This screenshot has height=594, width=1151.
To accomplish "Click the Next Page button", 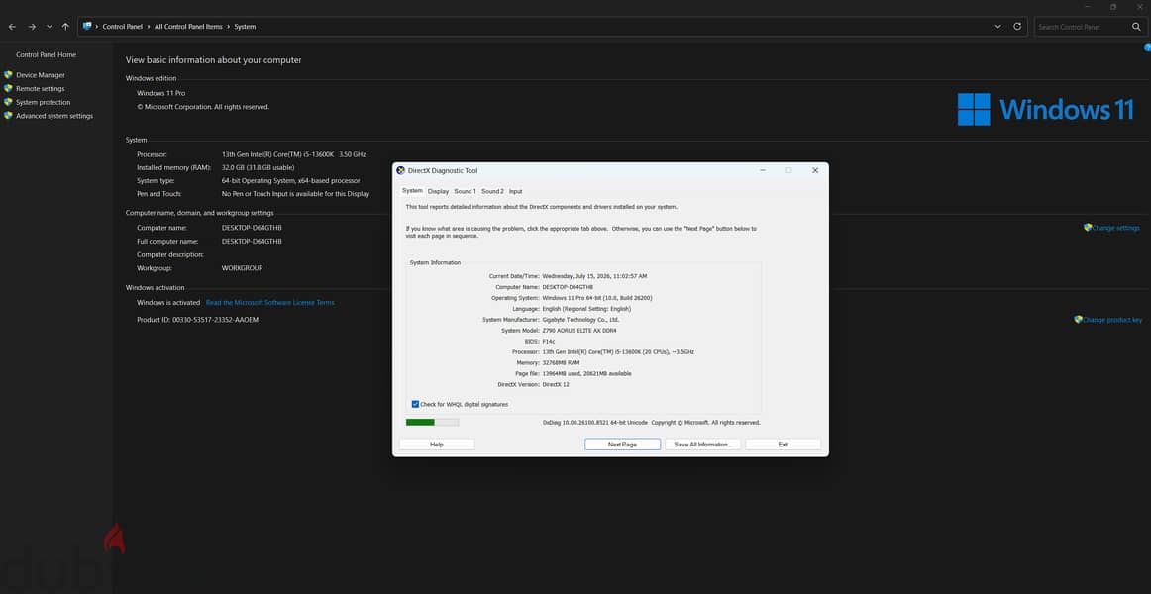I will 622,445.
